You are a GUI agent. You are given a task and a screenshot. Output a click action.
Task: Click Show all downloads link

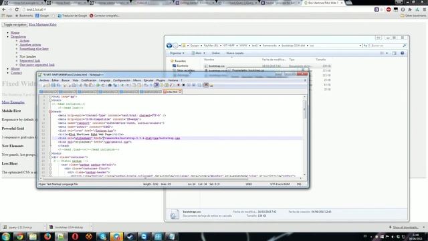click(x=405, y=228)
